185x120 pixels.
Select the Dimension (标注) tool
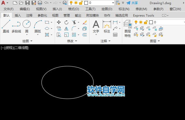click(107, 26)
